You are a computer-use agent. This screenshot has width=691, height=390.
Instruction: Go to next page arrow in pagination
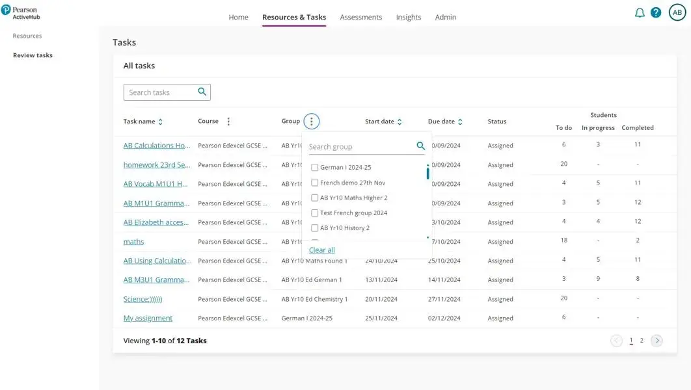pos(657,341)
